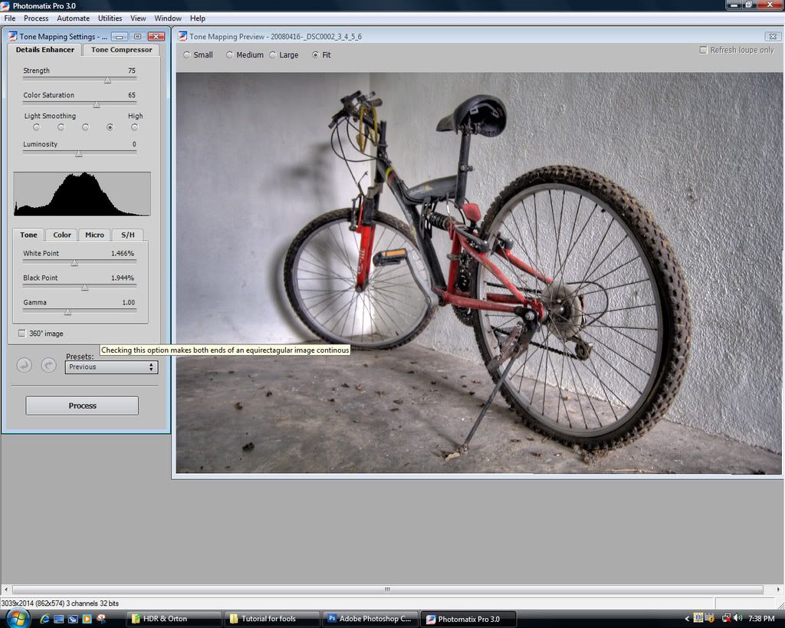Show hidden system tray icons
The width and height of the screenshot is (785, 628).
tap(687, 618)
